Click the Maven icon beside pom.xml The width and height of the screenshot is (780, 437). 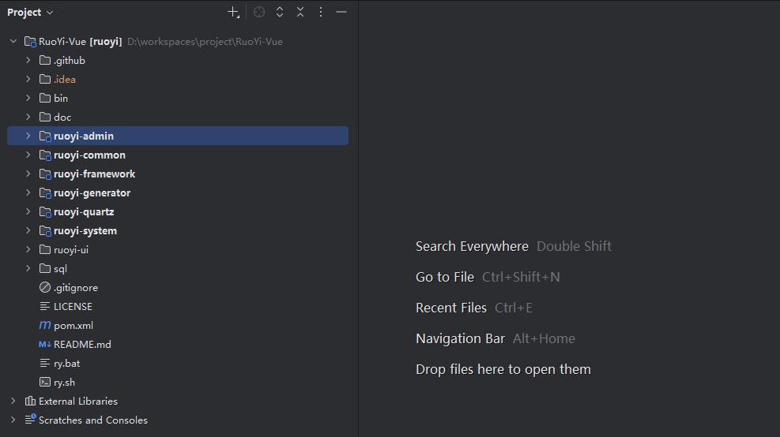(x=45, y=325)
